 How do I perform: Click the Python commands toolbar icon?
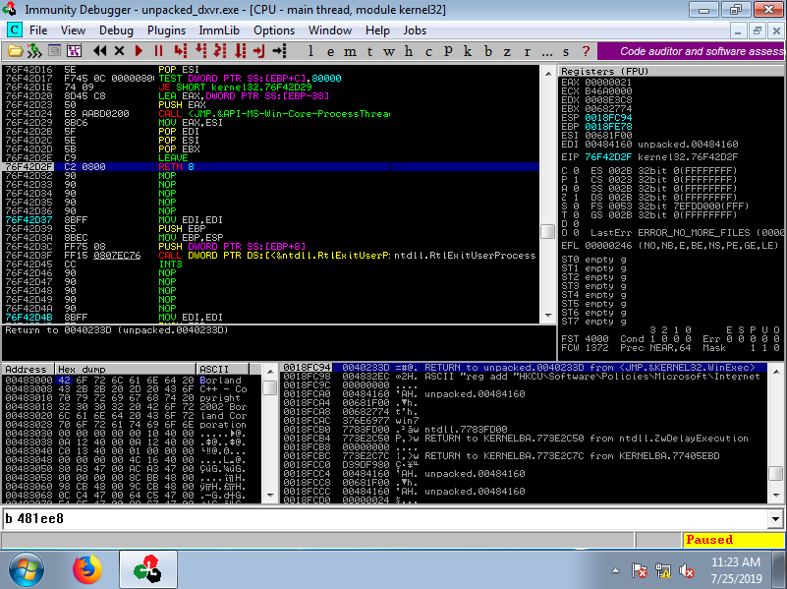(34, 51)
